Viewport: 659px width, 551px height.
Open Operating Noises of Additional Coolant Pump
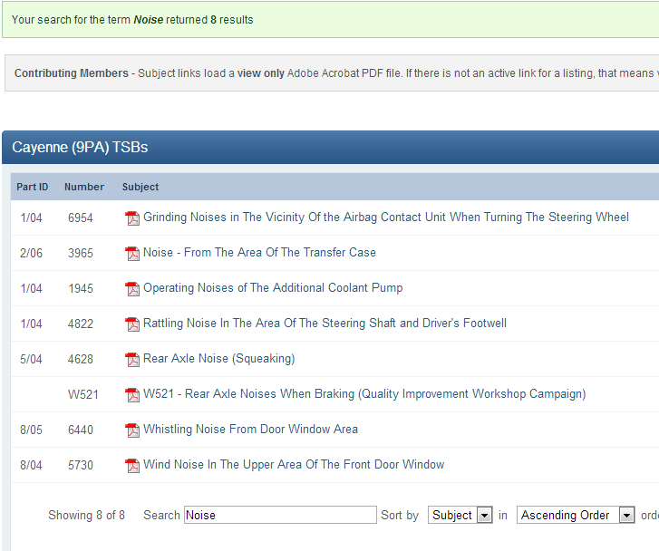(273, 288)
